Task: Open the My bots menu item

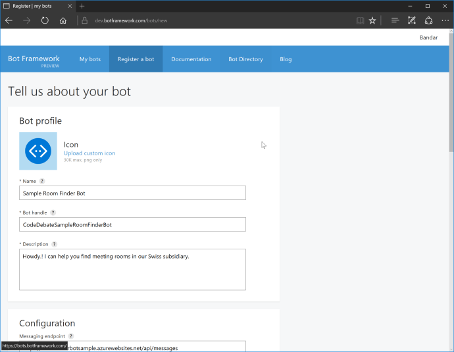Action: click(90, 59)
